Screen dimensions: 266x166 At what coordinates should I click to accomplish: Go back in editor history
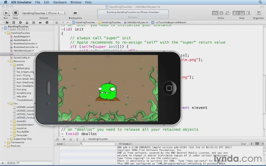point(63,22)
